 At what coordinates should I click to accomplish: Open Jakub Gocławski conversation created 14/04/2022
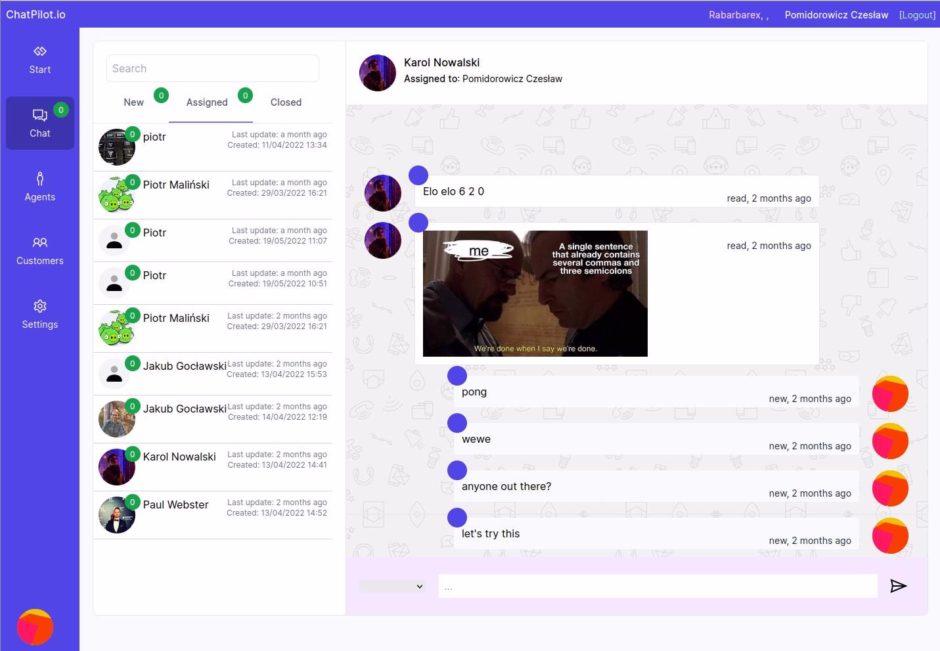pyautogui.click(x=213, y=418)
